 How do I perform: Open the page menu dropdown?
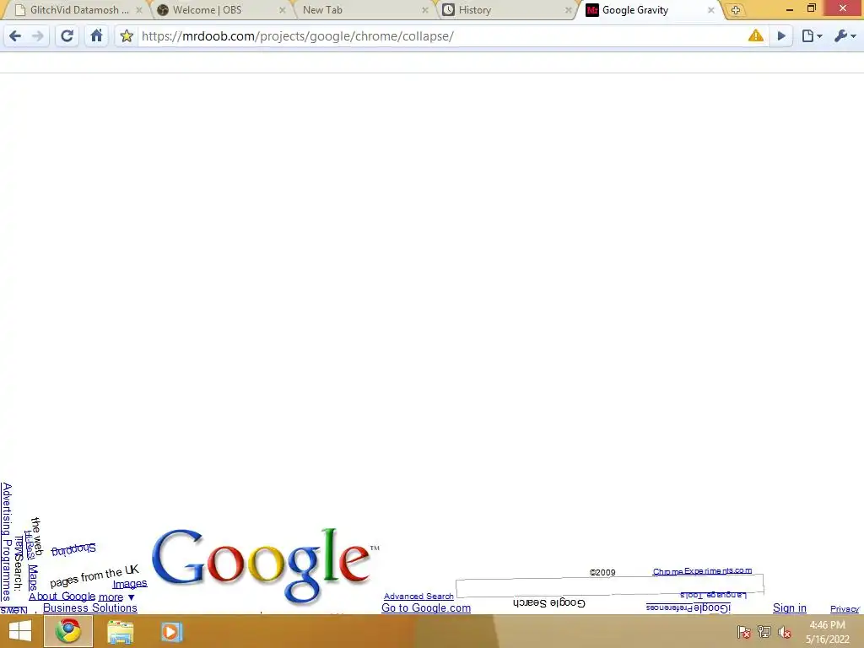(812, 36)
